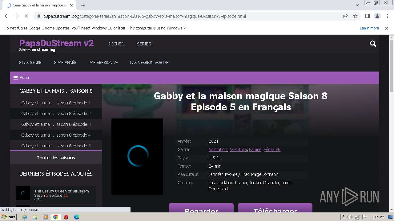Go to ACCUEIL page
The image size is (394, 221).
point(116,44)
